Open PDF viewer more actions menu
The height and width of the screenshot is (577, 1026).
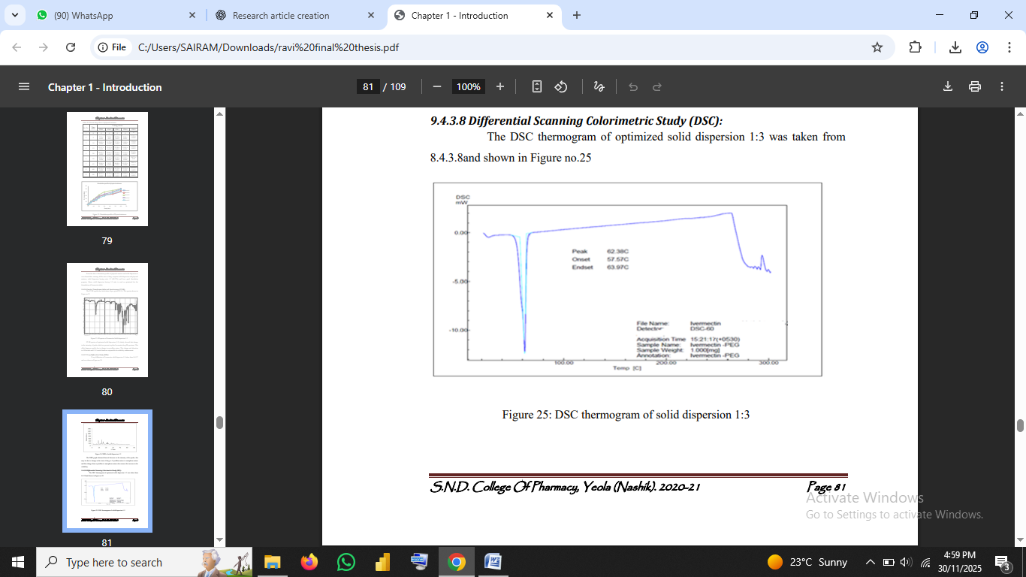click(x=1002, y=87)
